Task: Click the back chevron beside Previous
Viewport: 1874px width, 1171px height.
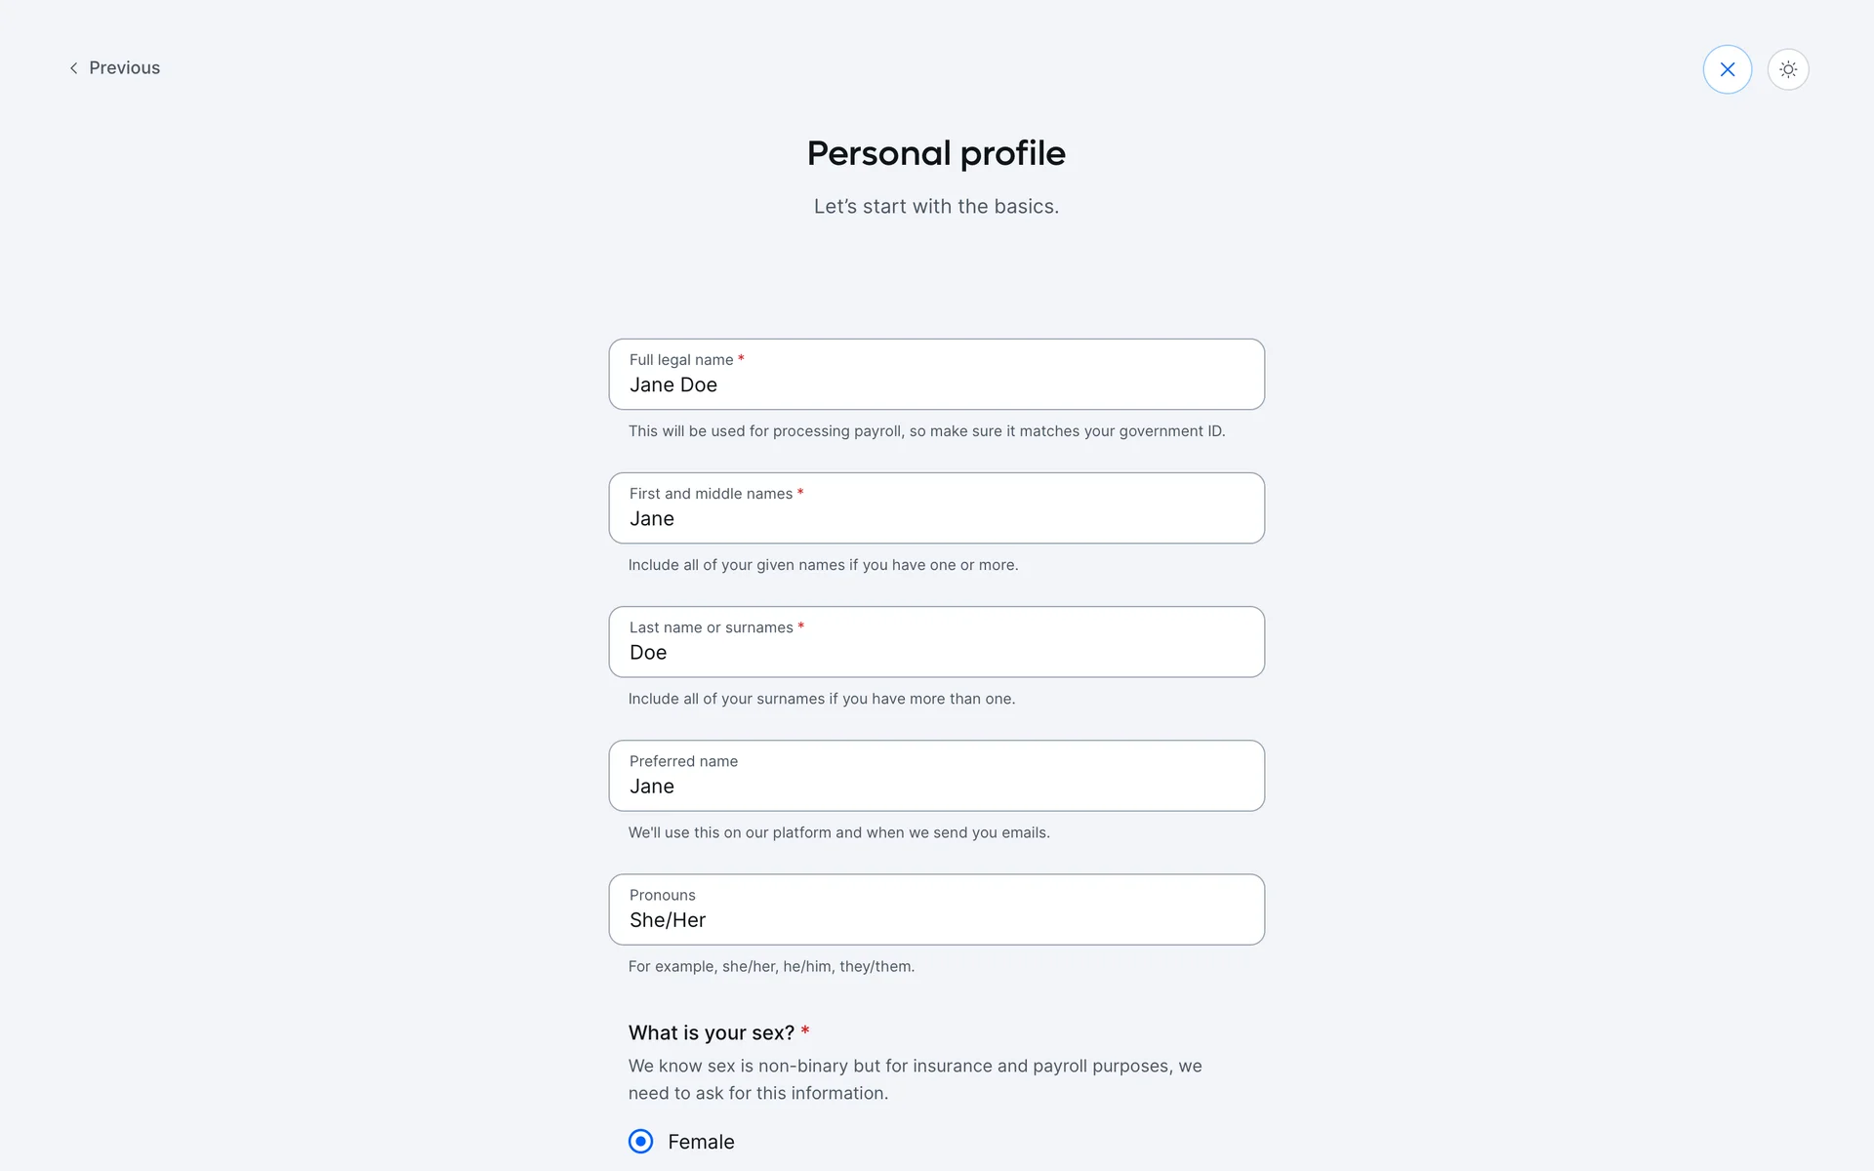Action: tap(73, 68)
